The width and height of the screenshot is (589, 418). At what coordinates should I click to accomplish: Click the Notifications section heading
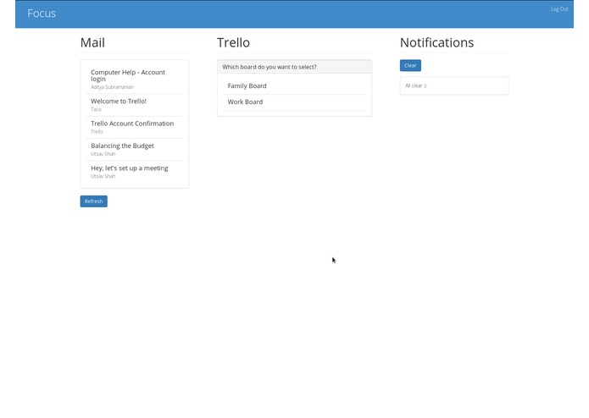(x=436, y=43)
